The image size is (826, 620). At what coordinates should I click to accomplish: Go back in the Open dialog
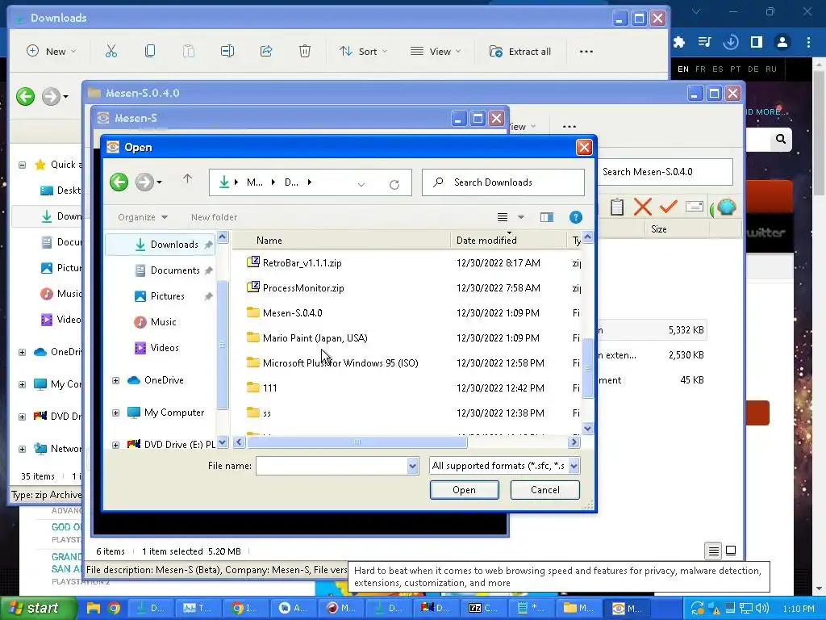coord(119,182)
